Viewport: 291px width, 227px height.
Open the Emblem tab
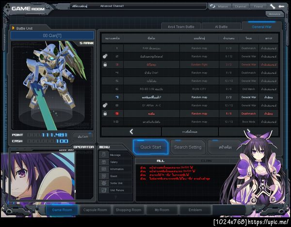pos(195,210)
